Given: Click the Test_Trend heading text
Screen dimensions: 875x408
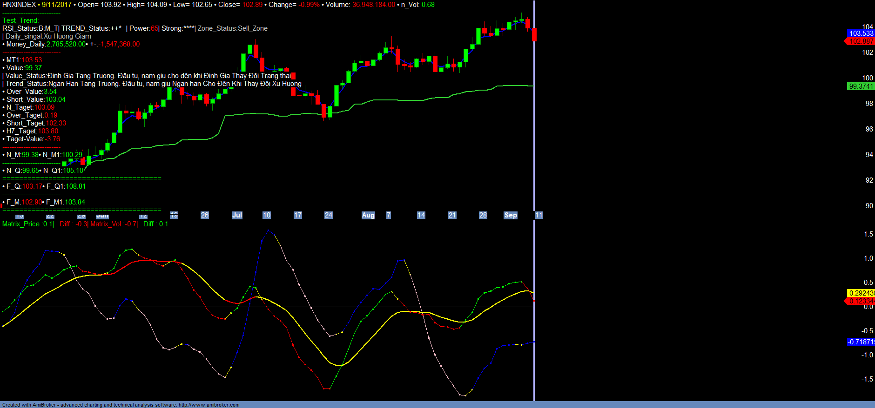Looking at the screenshot, I should point(20,20).
